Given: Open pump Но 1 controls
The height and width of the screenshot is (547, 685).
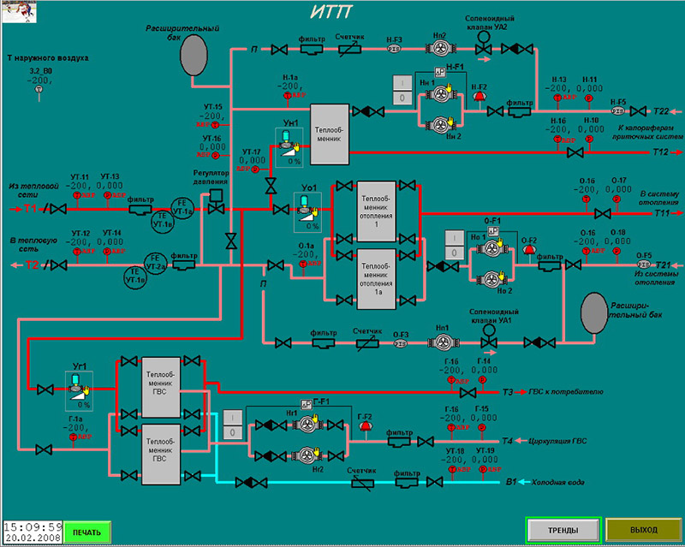Looking at the screenshot, I should tap(491, 248).
